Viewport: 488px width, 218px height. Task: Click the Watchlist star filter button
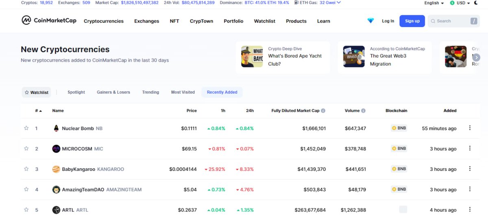[36, 92]
